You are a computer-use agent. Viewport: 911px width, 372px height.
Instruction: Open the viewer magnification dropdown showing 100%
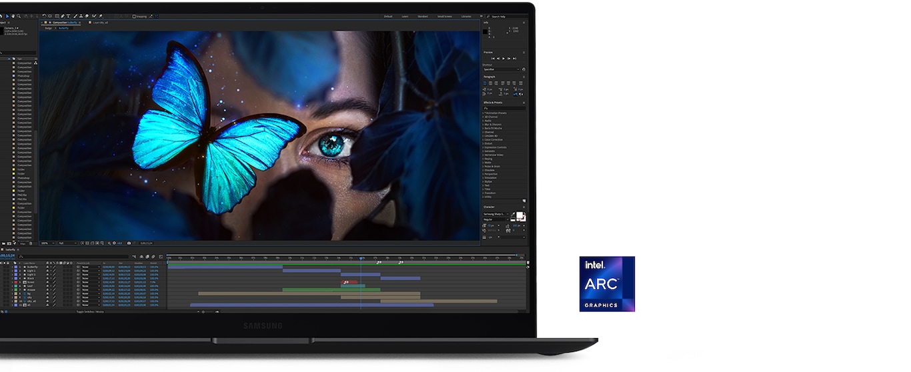(48, 243)
